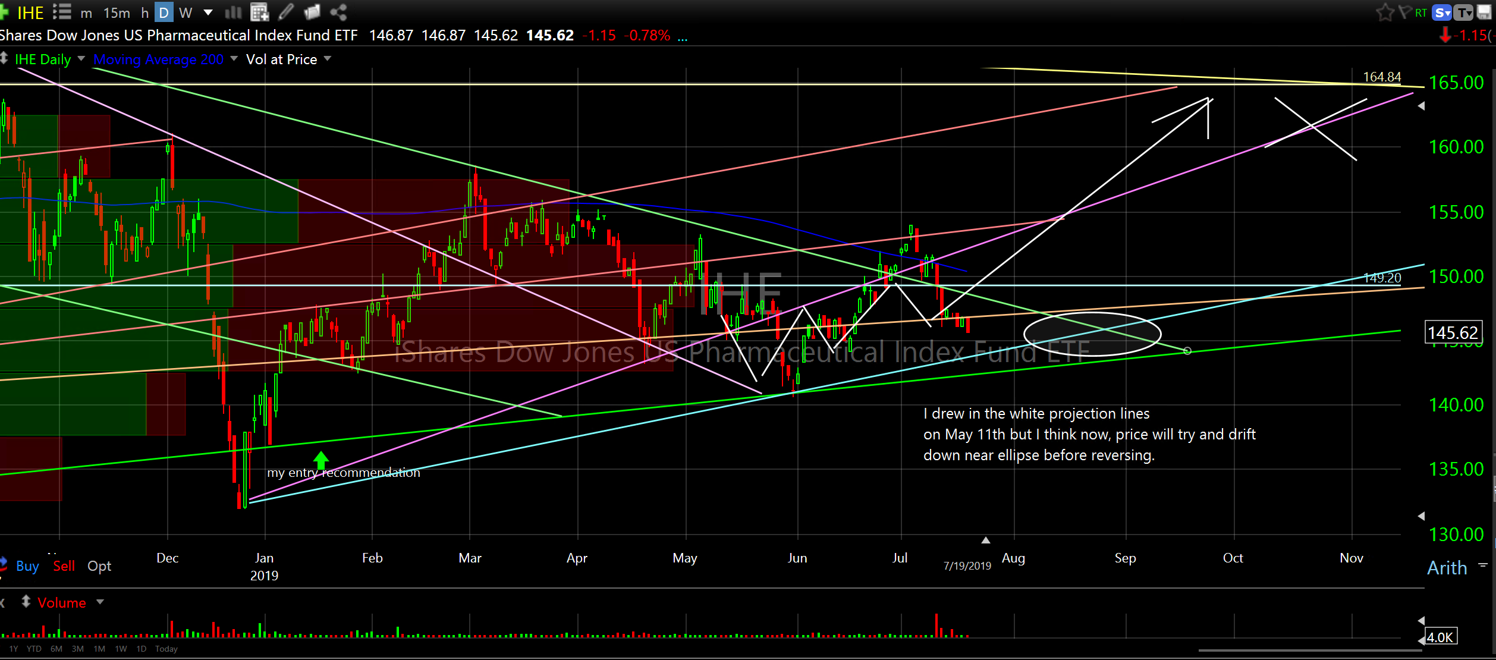Switch timeframe to Weekly (W)
The height and width of the screenshot is (660, 1496).
click(x=186, y=12)
